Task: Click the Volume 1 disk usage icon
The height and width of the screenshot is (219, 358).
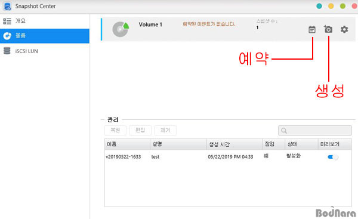Action: click(121, 29)
